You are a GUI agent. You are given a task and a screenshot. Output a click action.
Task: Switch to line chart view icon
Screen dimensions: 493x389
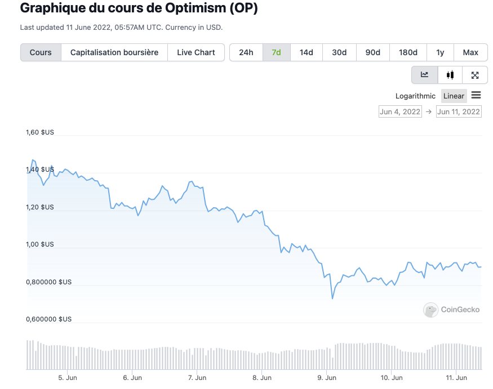pyautogui.click(x=424, y=75)
